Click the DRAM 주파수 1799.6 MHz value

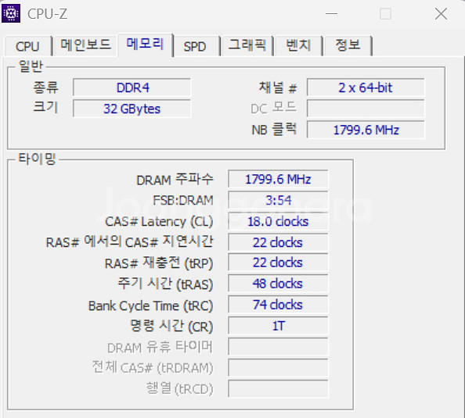click(278, 179)
